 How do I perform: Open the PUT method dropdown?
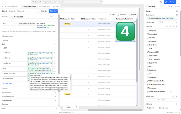click(9, 24)
